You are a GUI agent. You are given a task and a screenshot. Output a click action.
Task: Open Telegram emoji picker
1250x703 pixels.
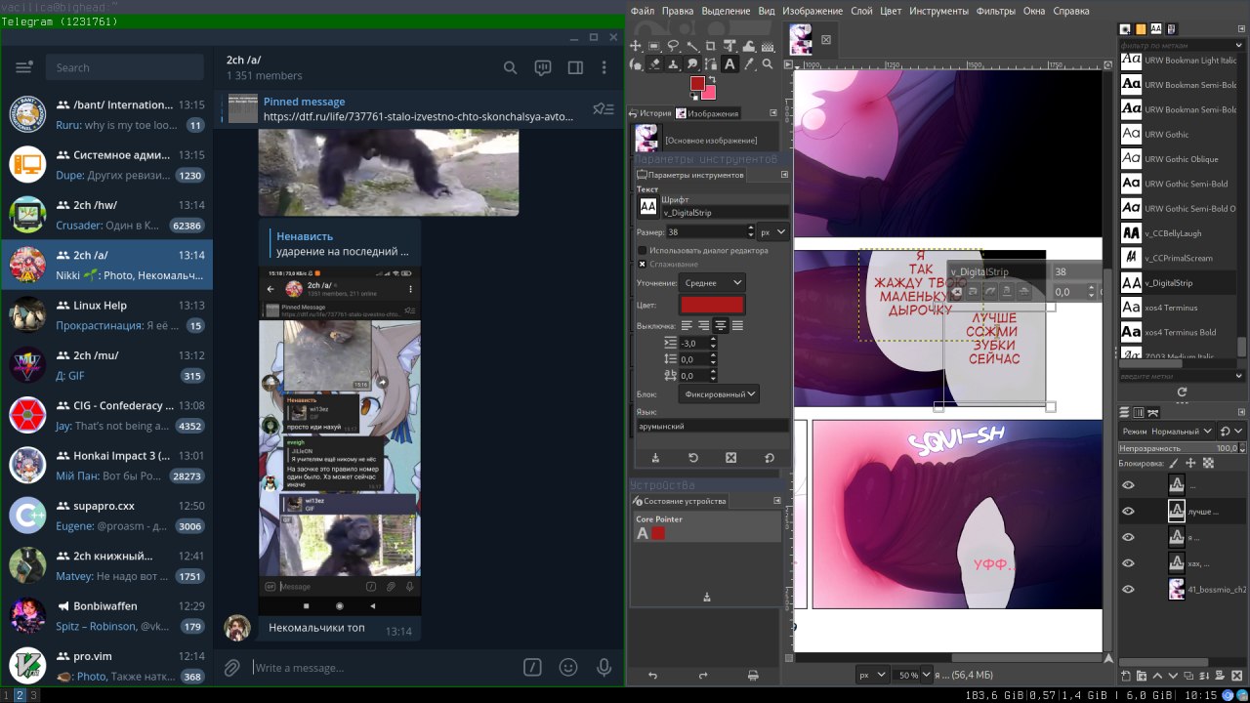coord(568,668)
